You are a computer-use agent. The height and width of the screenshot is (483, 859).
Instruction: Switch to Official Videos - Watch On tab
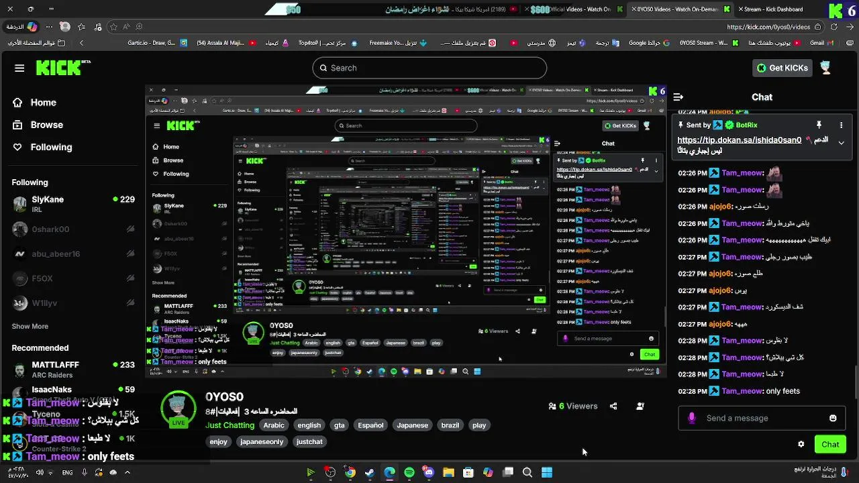[x=574, y=9]
